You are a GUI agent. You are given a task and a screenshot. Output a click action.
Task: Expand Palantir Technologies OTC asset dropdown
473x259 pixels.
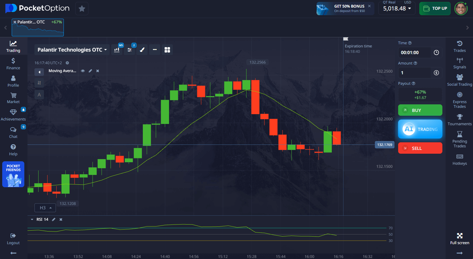point(72,50)
